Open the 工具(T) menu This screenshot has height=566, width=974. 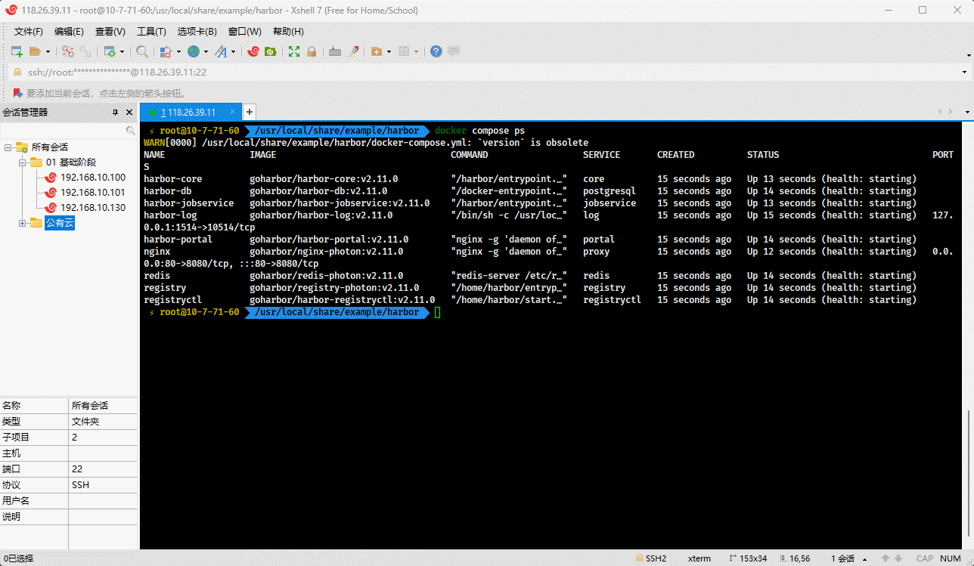point(151,32)
